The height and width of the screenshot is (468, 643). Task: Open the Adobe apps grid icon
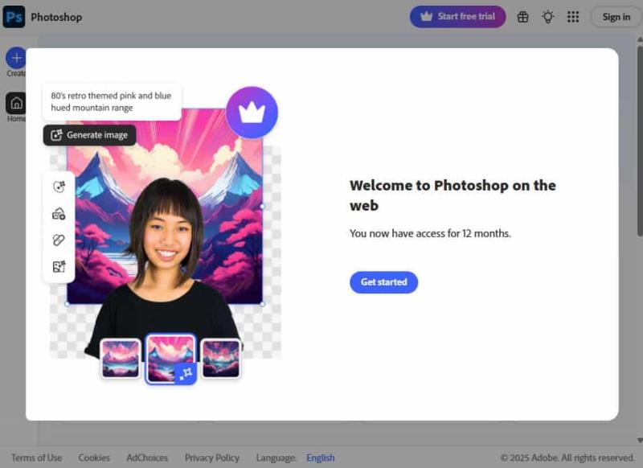pyautogui.click(x=573, y=16)
